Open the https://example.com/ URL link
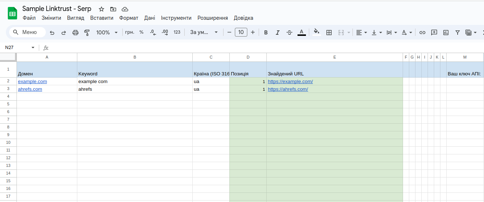 pos(290,82)
